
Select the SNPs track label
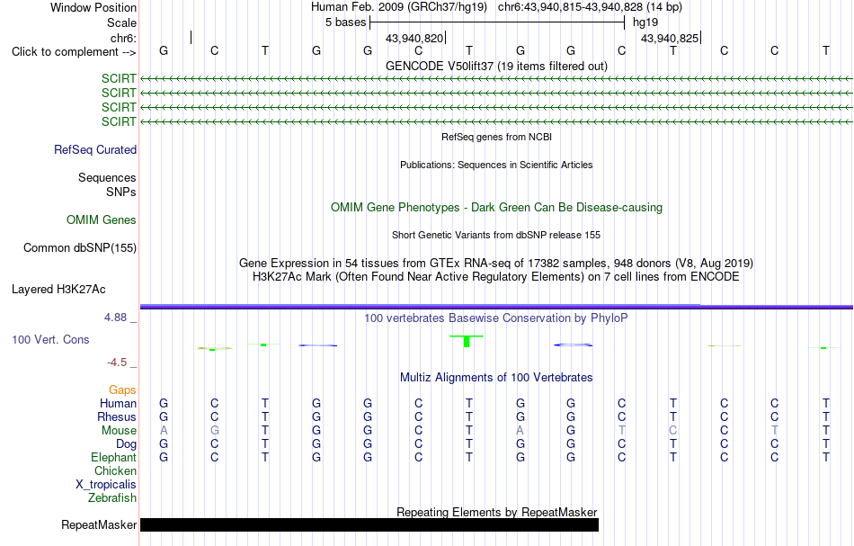(x=121, y=192)
